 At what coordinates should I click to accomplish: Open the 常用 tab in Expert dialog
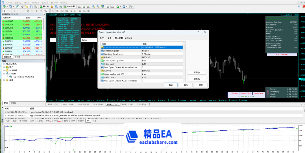coord(109,38)
